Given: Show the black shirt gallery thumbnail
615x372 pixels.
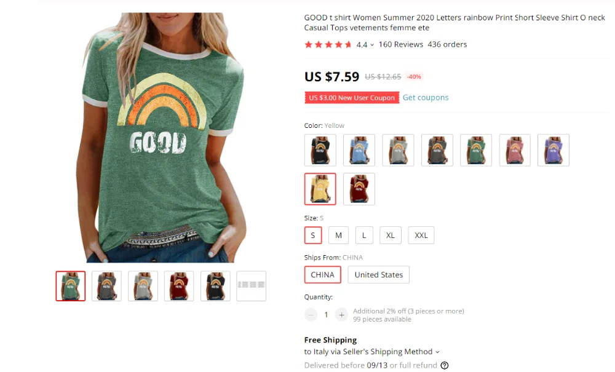Looking at the screenshot, I should [215, 286].
